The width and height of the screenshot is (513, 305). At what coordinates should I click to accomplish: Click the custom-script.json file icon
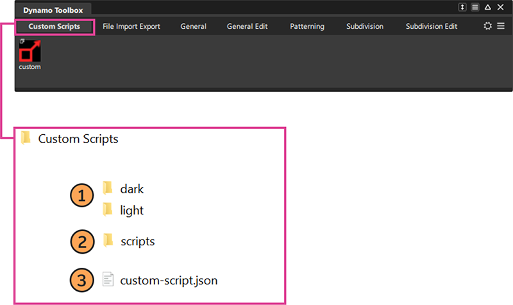[x=108, y=280]
